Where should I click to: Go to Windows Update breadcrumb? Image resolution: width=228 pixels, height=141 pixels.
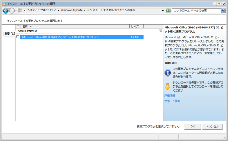(72, 10)
